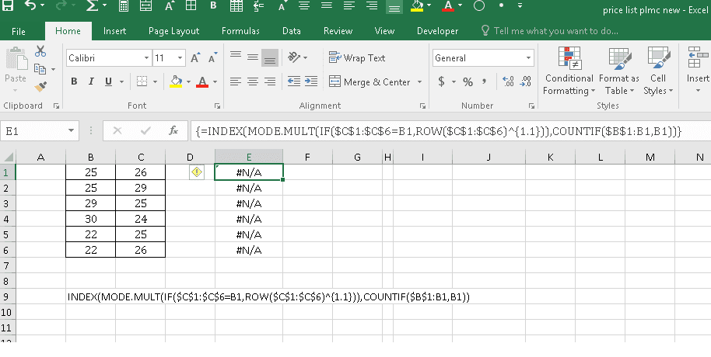Apply the yellow Fill Color swatch
This screenshot has width=711, height=357.
(175, 81)
